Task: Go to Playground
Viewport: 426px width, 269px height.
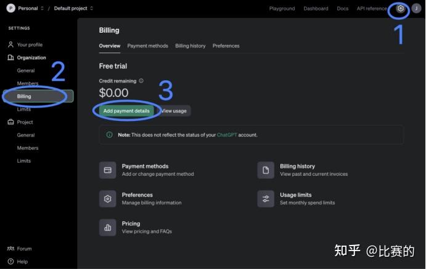Action: click(x=282, y=9)
